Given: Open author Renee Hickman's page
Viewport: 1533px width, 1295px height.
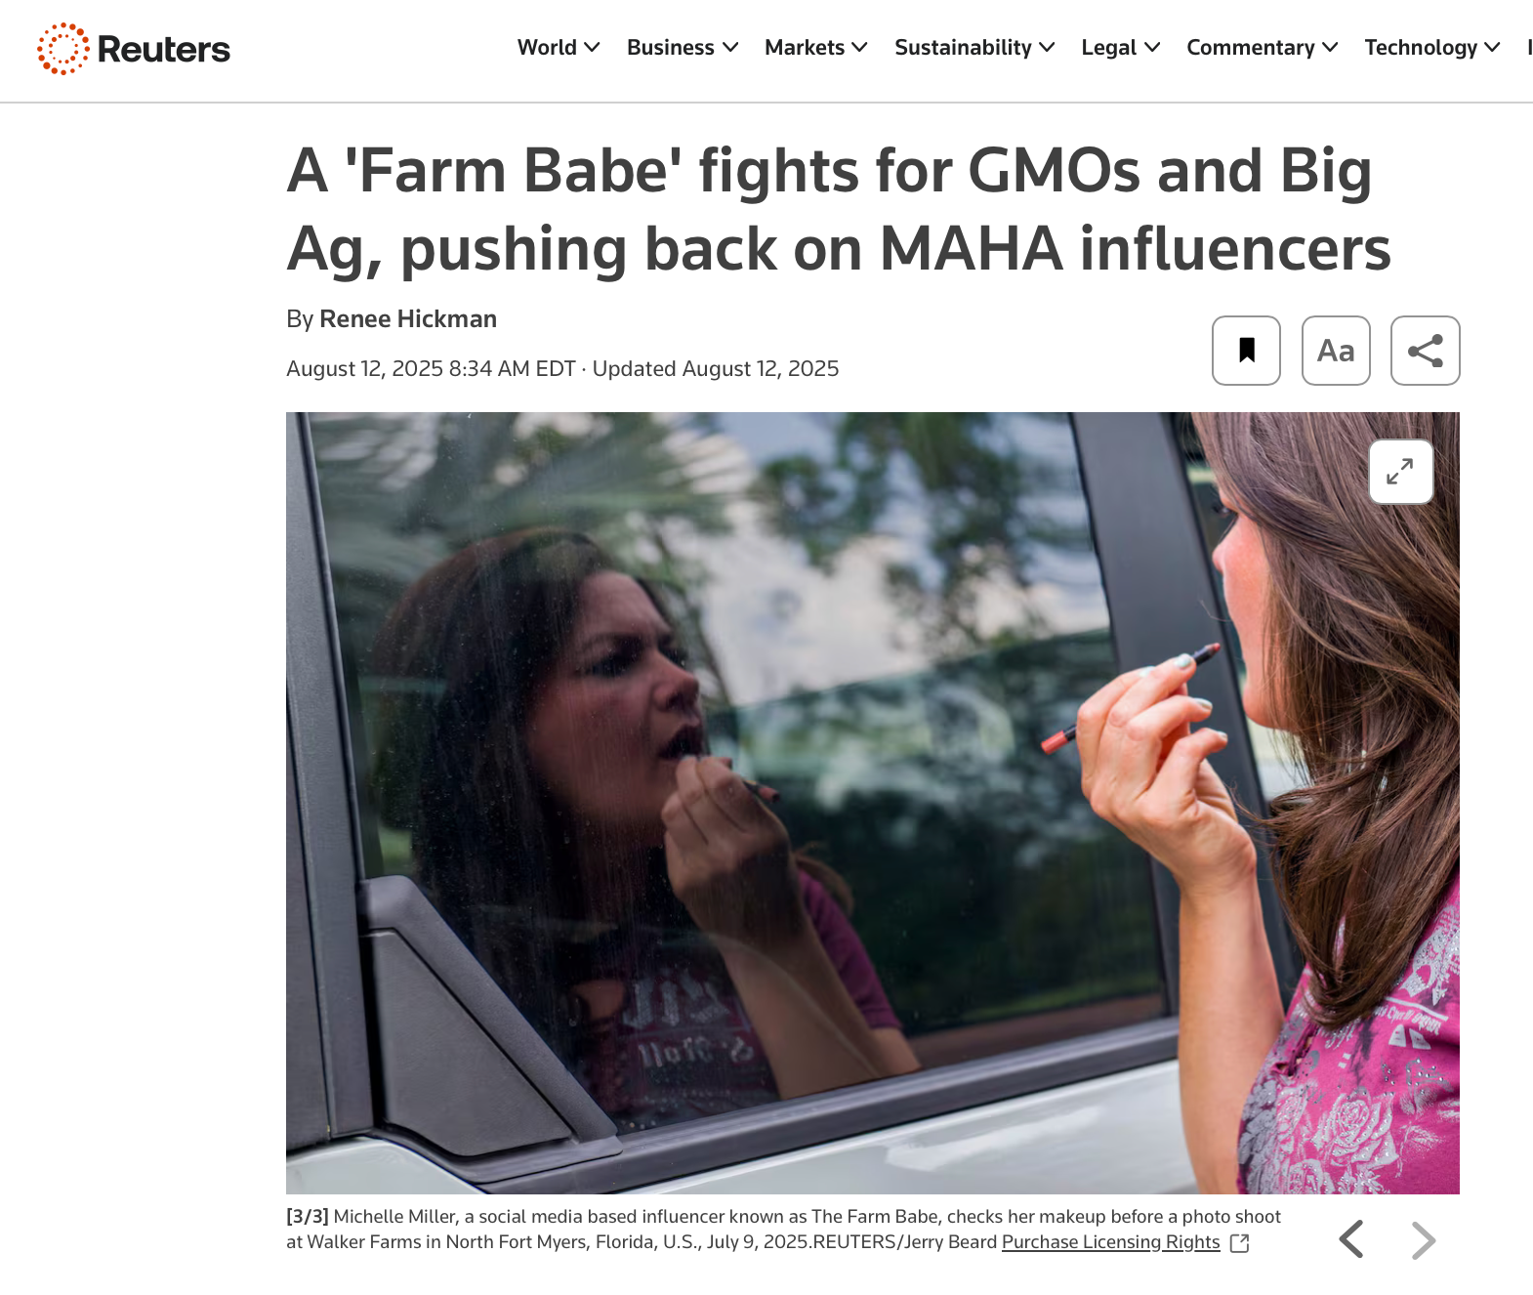Looking at the screenshot, I should (x=408, y=319).
